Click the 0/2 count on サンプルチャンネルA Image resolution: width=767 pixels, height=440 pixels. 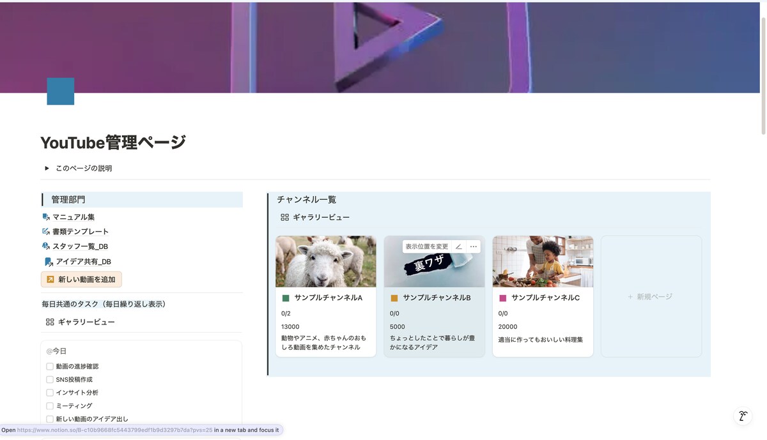(x=286, y=314)
